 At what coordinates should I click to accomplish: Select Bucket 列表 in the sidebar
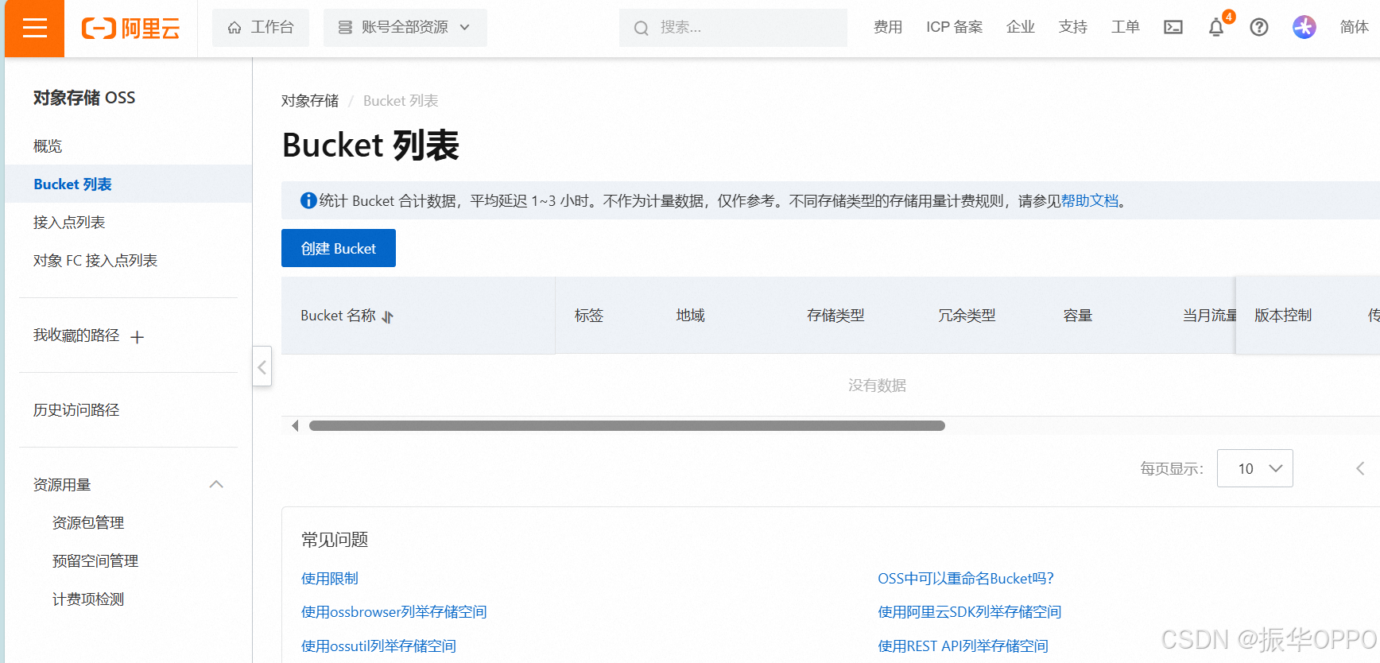click(x=128, y=184)
